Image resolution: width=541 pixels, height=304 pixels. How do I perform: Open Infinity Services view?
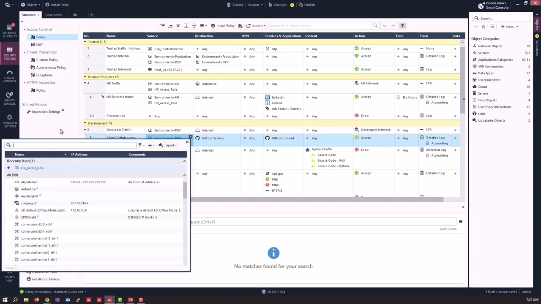pyautogui.click(x=10, y=98)
